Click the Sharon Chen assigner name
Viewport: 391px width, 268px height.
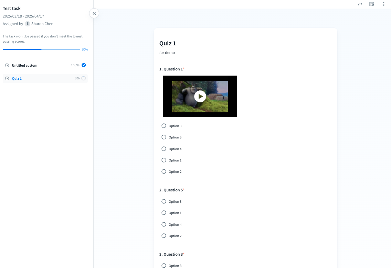point(42,24)
